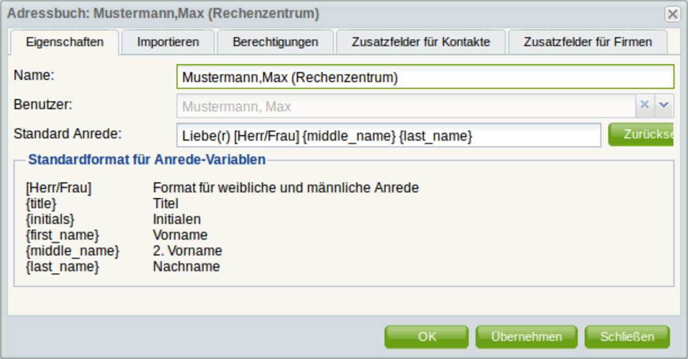
Task: Go to the Zusatzfelder für Firmen tab
Action: (x=588, y=42)
